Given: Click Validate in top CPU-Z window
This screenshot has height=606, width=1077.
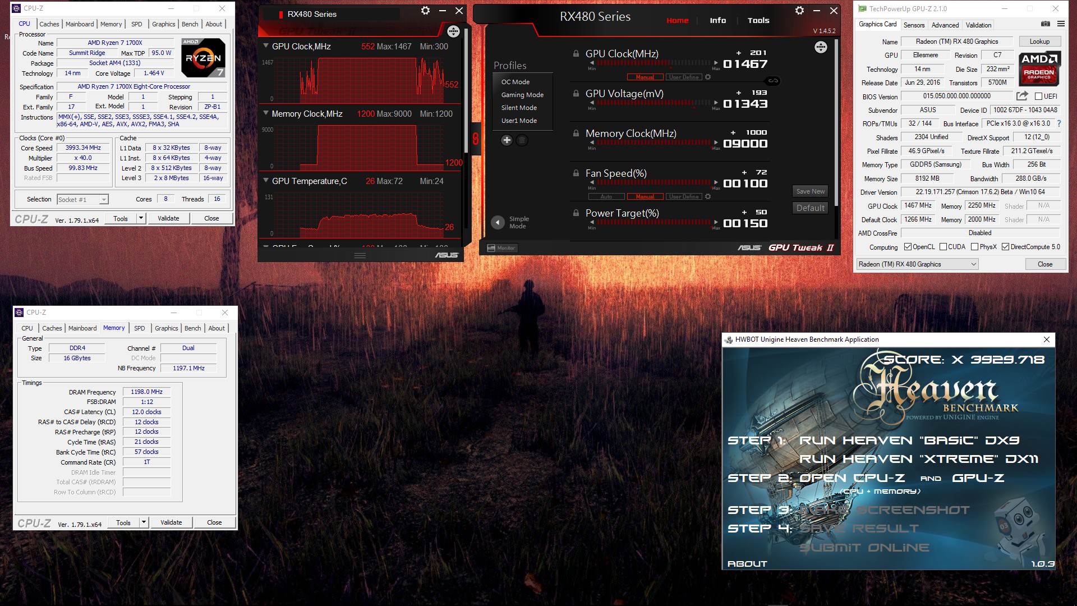Looking at the screenshot, I should click(x=168, y=218).
